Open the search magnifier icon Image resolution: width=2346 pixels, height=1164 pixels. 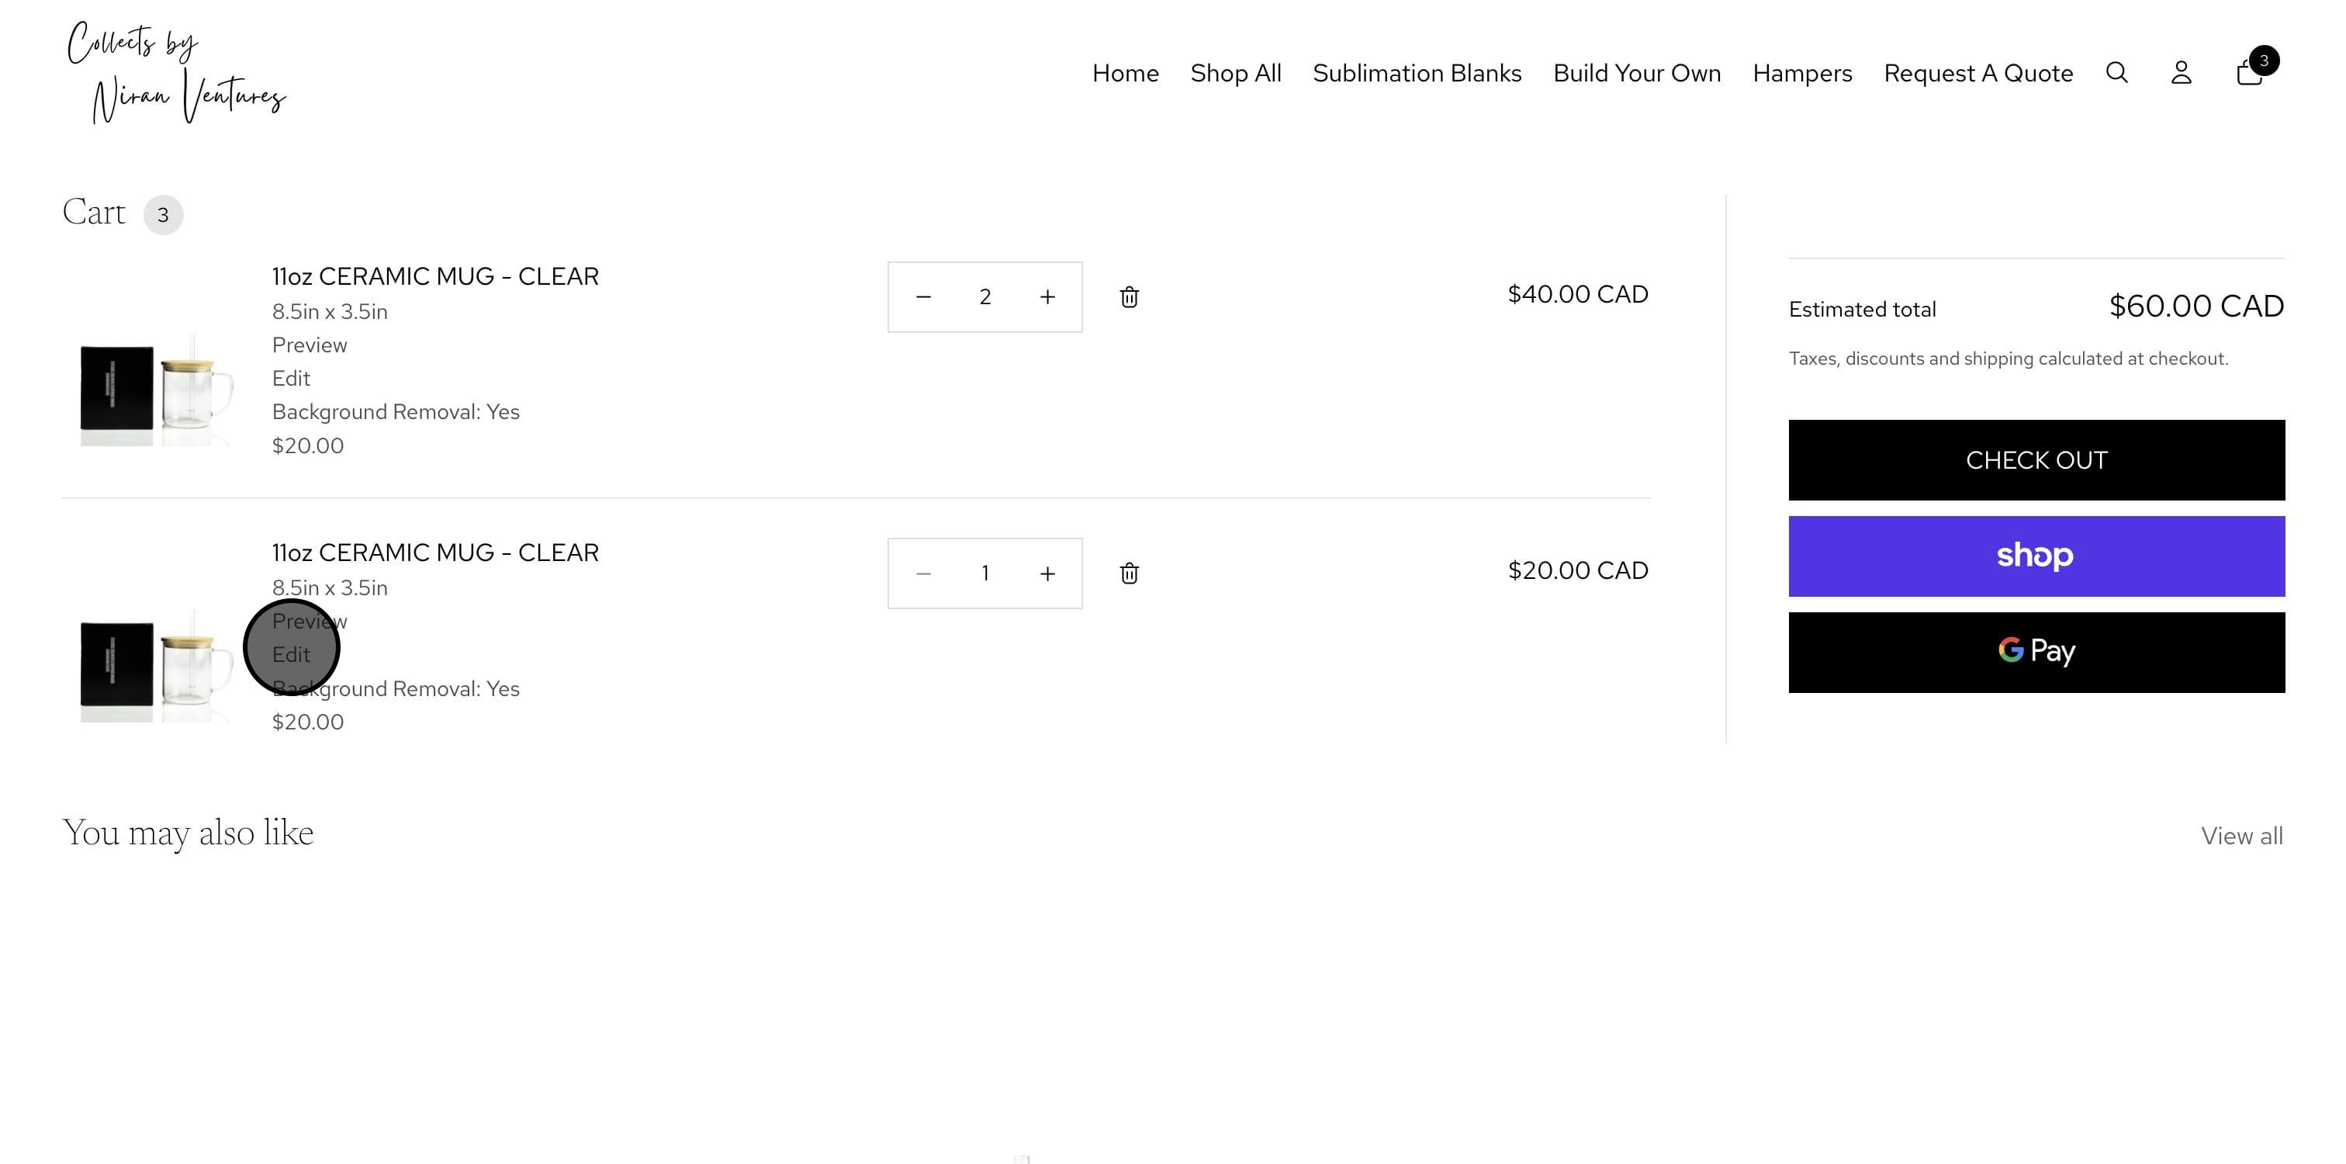point(2116,73)
